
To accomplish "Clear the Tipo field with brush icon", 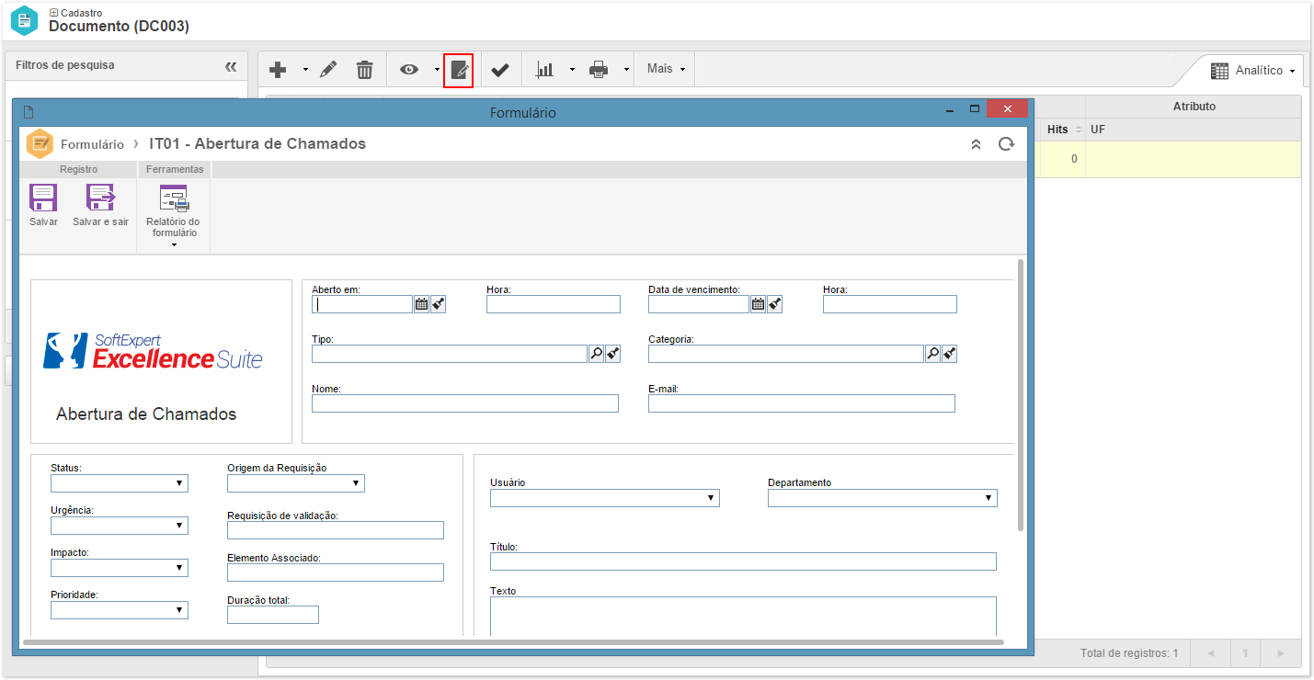I will (612, 354).
